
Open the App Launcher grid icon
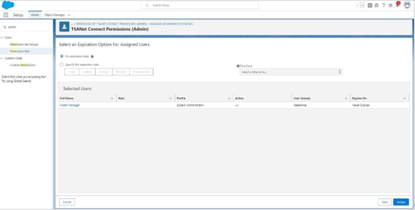(x=6, y=15)
